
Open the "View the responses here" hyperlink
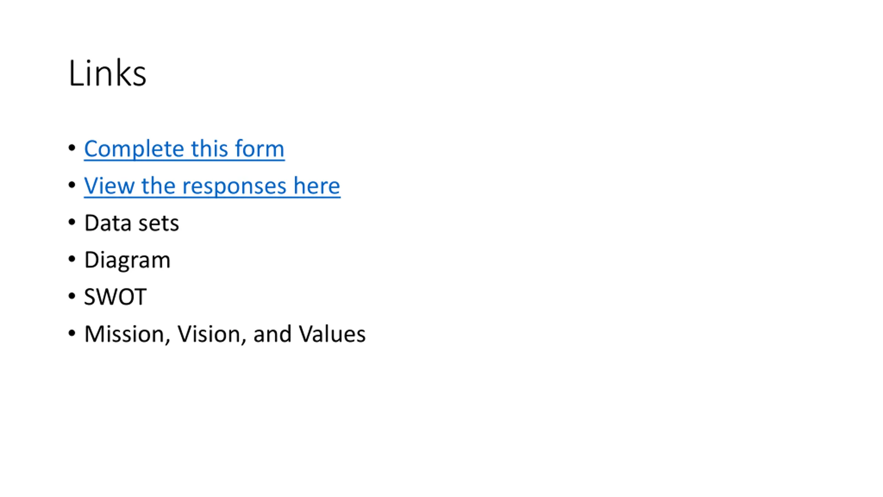point(212,186)
